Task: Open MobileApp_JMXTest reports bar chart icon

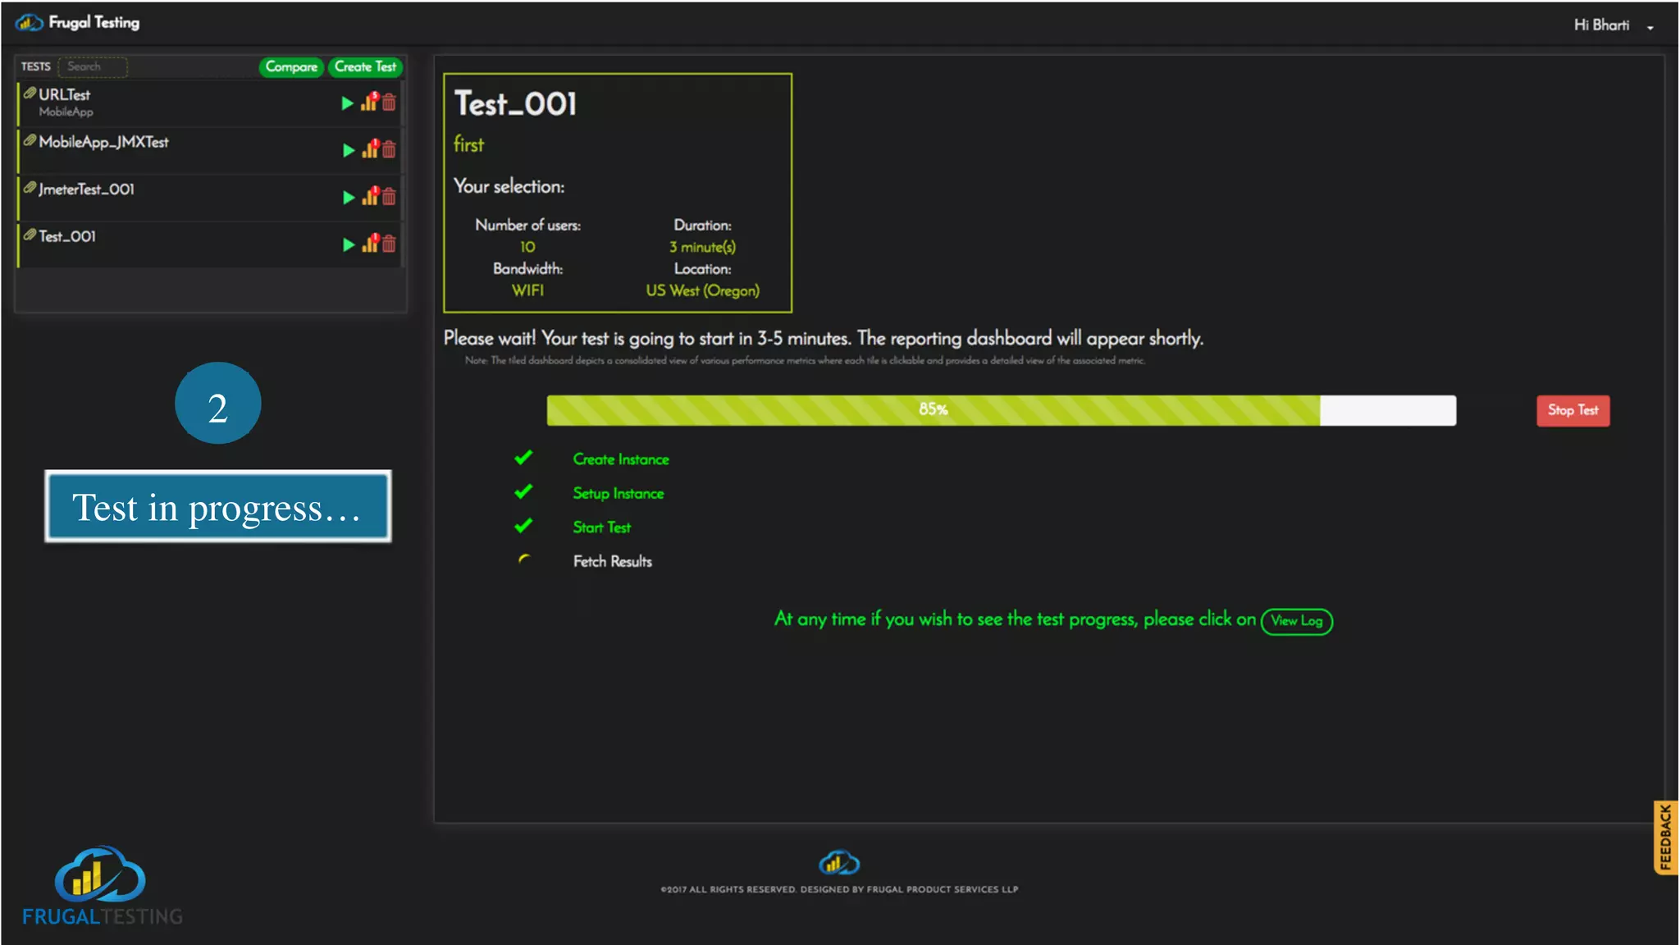Action: (370, 150)
